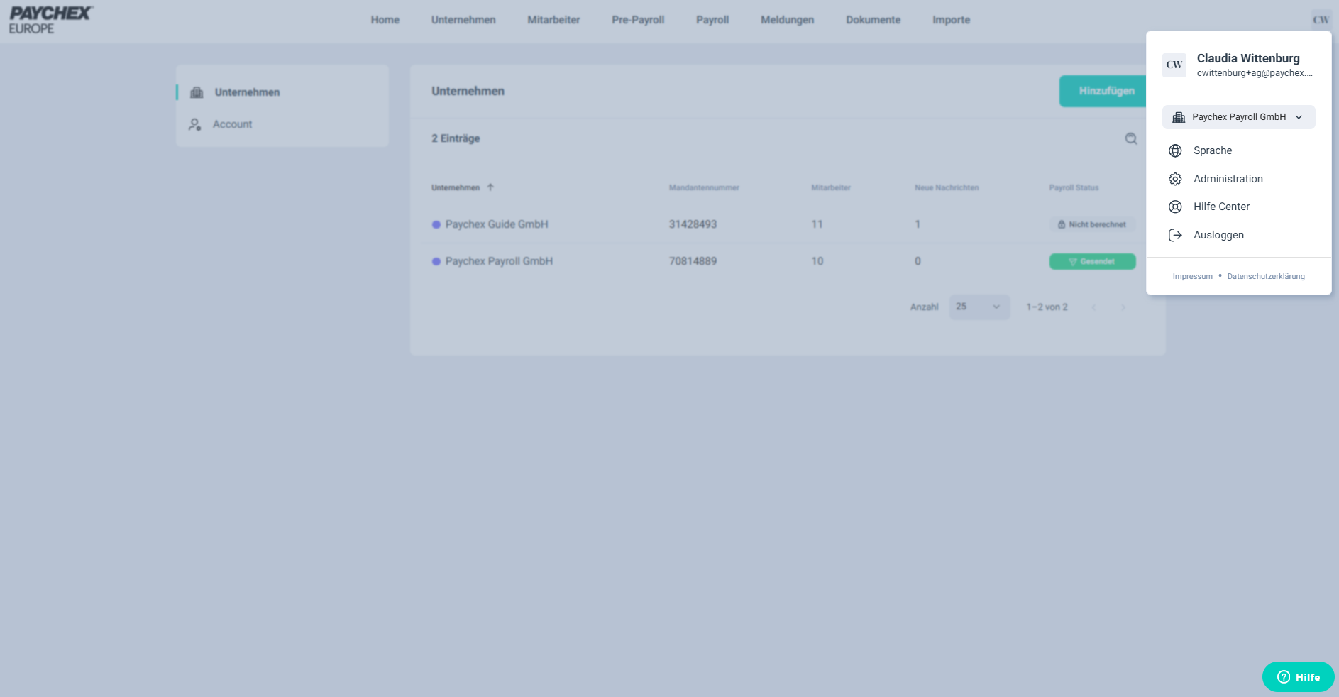Click the lifebuoy icon for Hilfe-Center
1339x697 pixels.
pyautogui.click(x=1175, y=207)
